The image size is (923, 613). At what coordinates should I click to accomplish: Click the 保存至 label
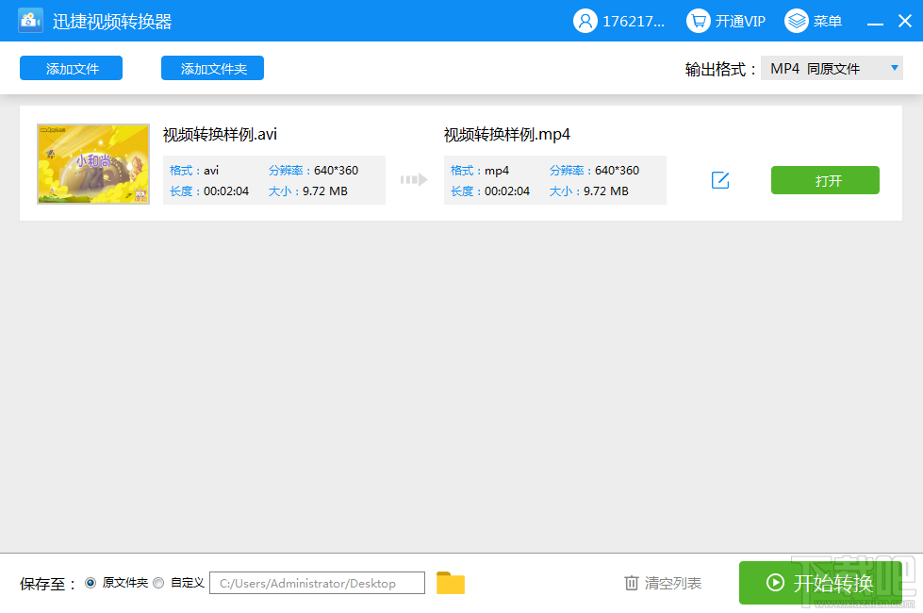coord(48,584)
